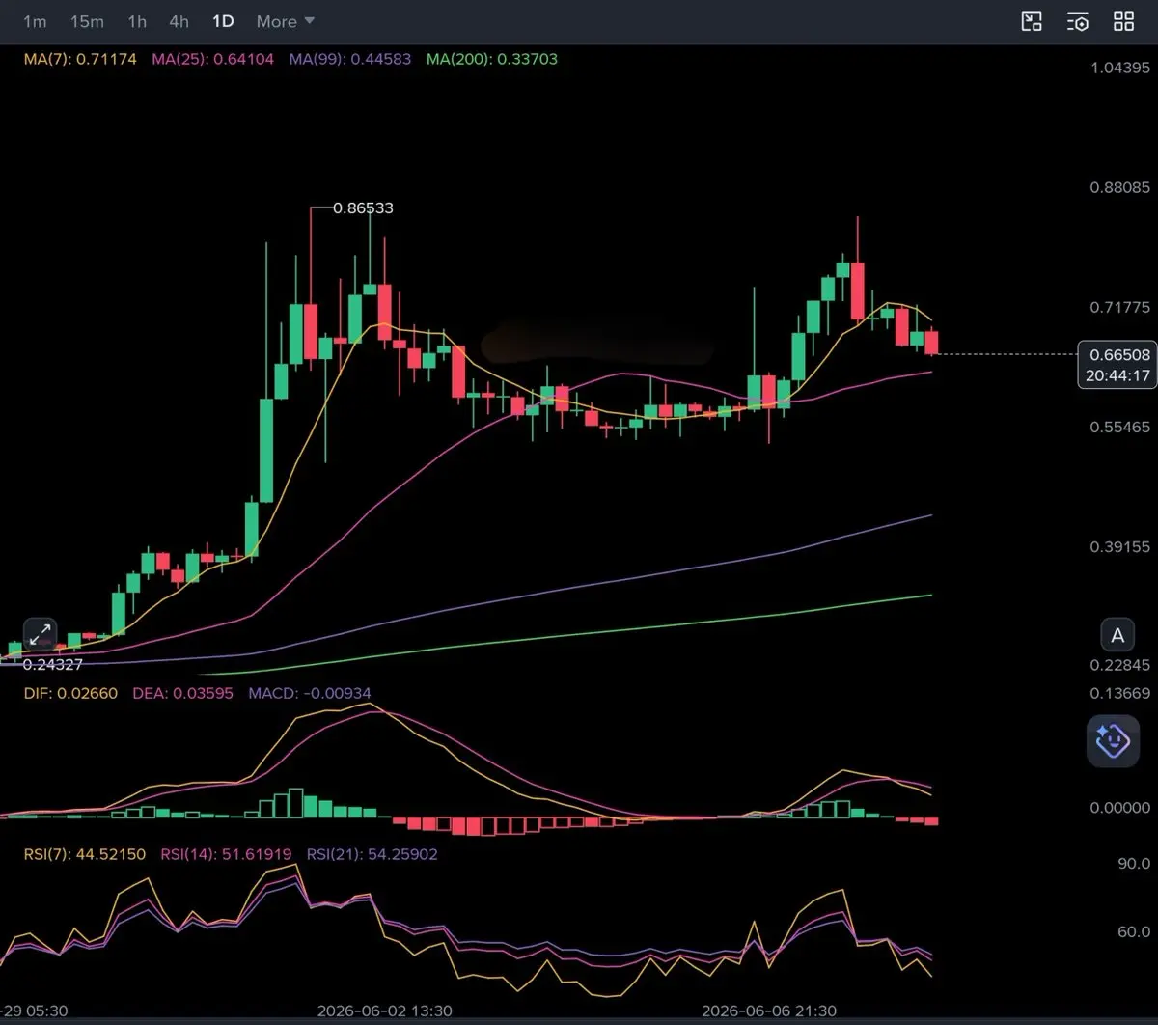Click the MA(99): 0.44583 label
The width and height of the screenshot is (1158, 1025).
349,59
